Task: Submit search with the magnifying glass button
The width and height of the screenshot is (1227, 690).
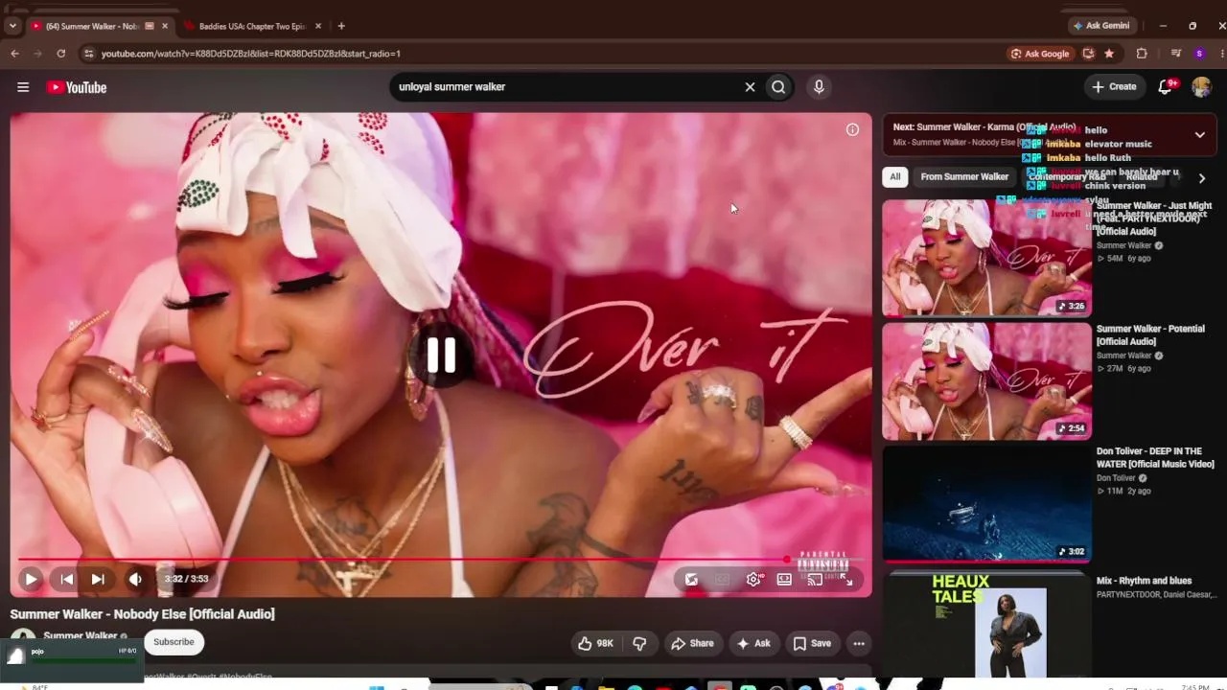Action: pos(778,87)
